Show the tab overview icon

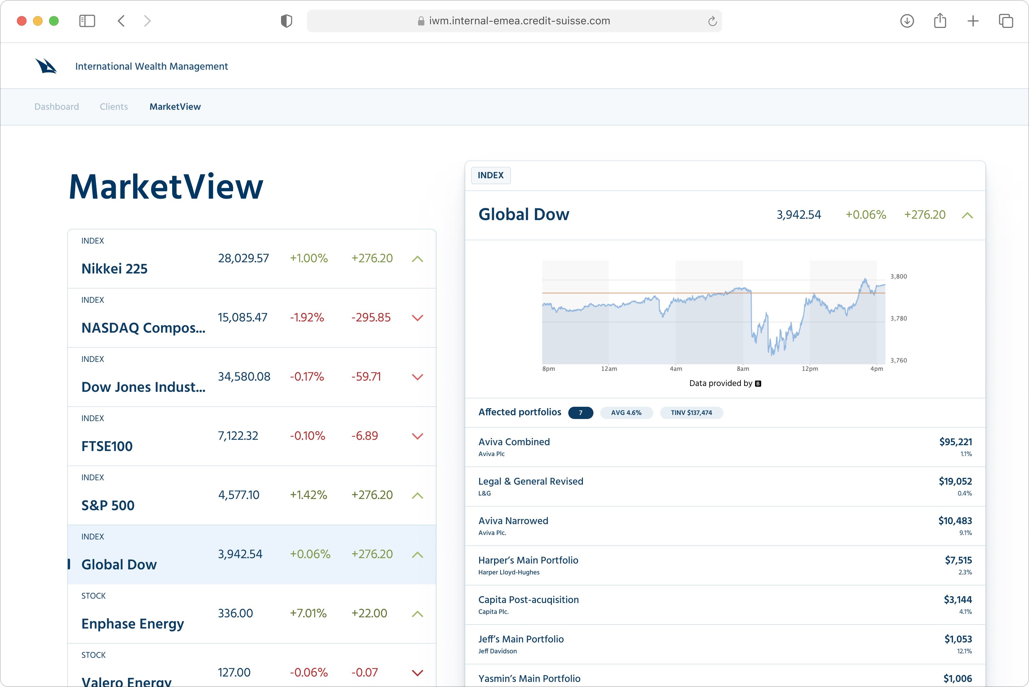pyautogui.click(x=1005, y=21)
